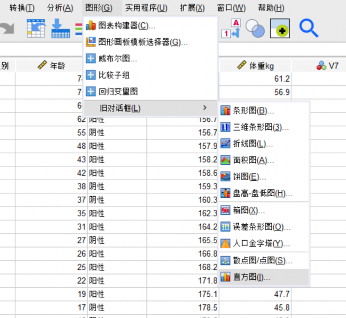The width and height of the screenshot is (346, 318).
Task: Click the weight cell 56.9
Action: pos(255,92)
